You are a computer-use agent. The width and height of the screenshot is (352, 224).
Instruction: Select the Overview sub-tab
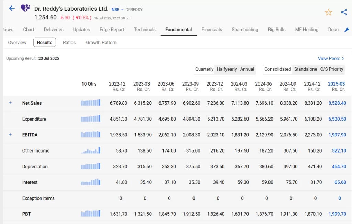point(17,42)
